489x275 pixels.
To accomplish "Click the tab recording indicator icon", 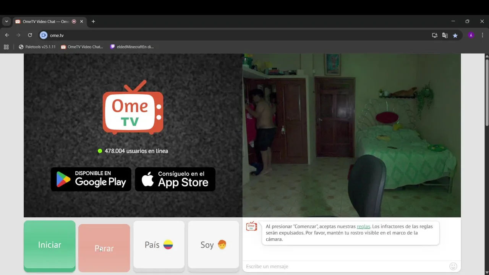I will click(x=74, y=21).
